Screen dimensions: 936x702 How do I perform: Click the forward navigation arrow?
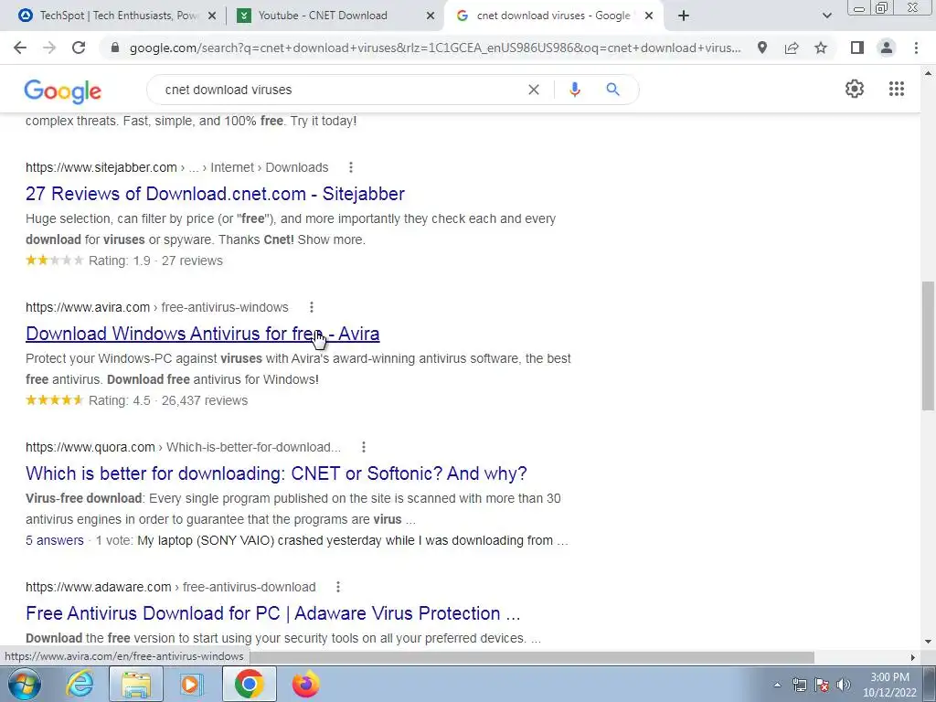(x=49, y=48)
